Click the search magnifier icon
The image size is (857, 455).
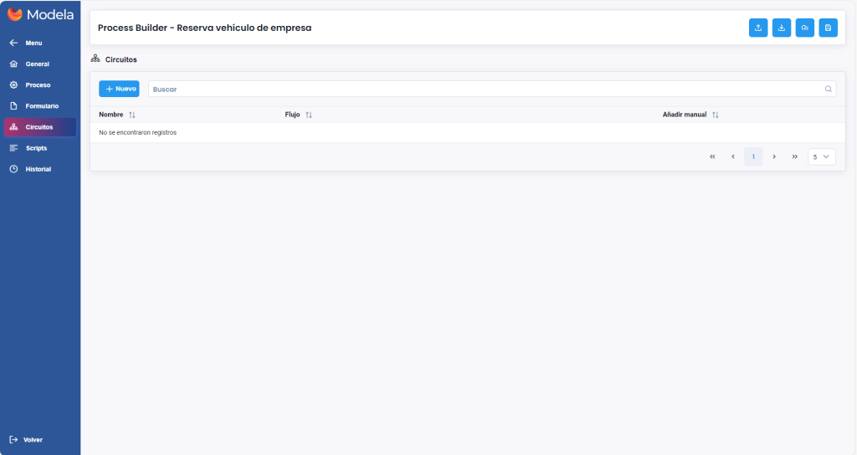click(x=828, y=89)
